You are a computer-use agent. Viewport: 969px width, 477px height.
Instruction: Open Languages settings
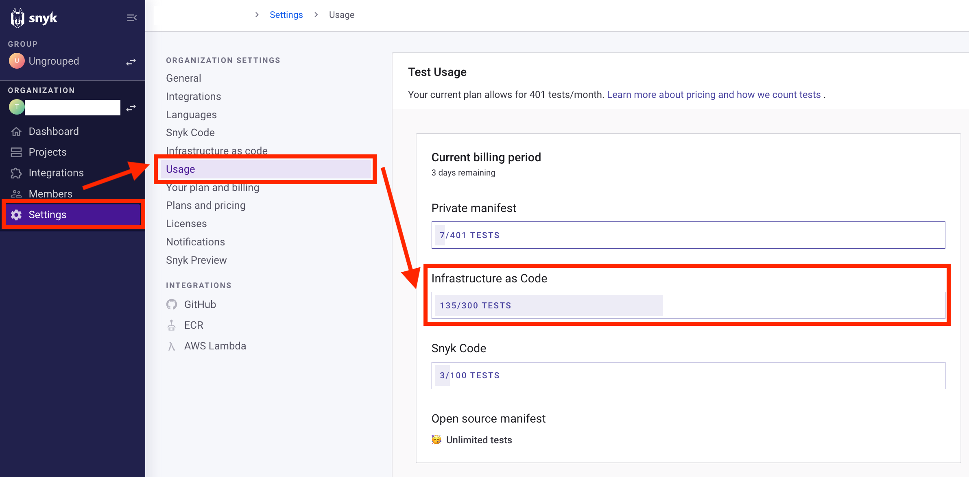(191, 115)
